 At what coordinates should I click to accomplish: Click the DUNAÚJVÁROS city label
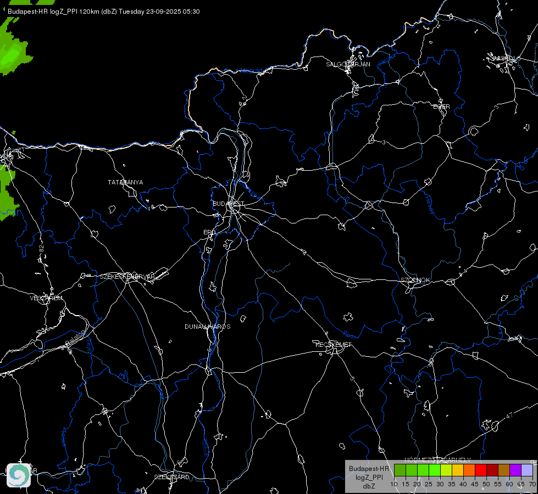point(208,327)
